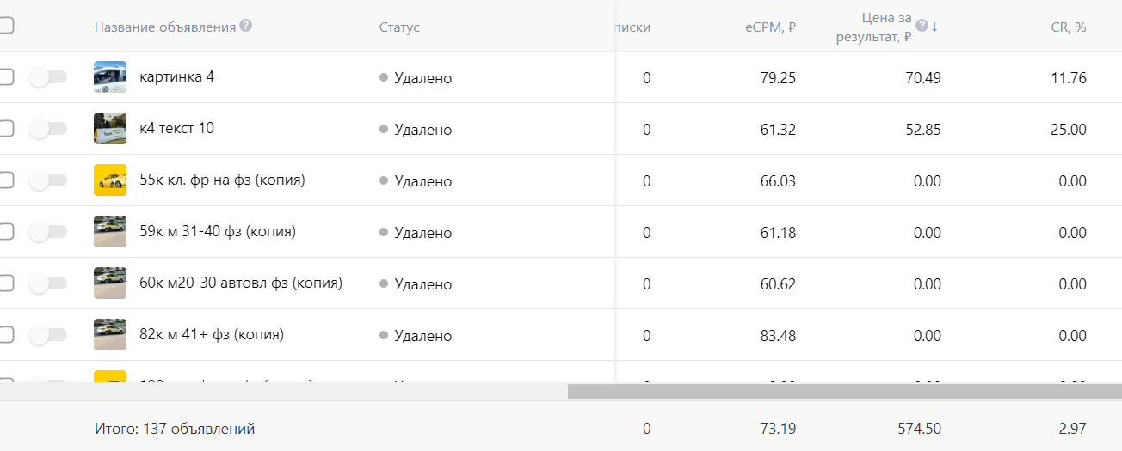Open thumbnail of к4 текст 10 ad
Viewport: 1122px width, 451px height.
pos(110,129)
